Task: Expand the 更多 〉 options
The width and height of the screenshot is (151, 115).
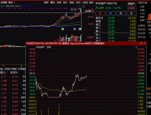Action: tap(11, 2)
